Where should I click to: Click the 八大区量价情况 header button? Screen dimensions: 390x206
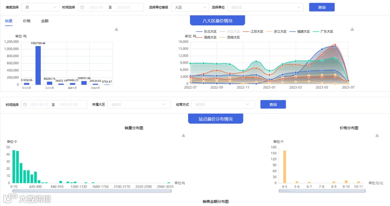217,21
